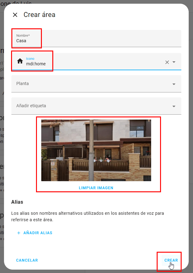Close the Crear área dialog
The height and width of the screenshot is (273, 193).
tap(15, 15)
